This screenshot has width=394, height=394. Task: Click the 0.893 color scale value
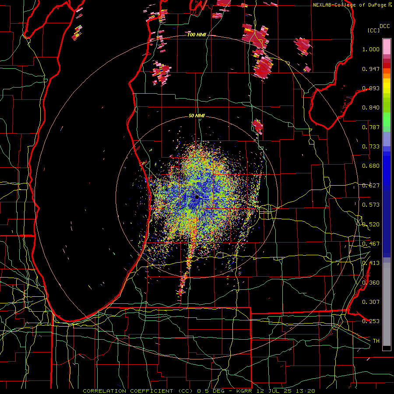371,88
